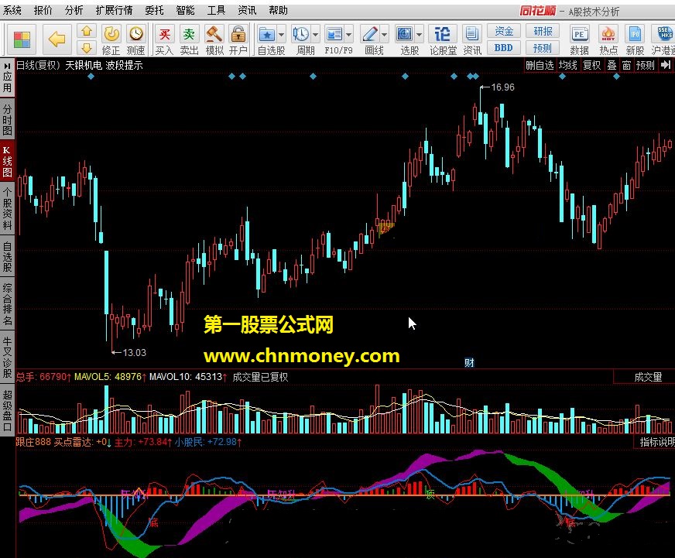Click the down arrow page button
The image size is (675, 558).
(x=87, y=47)
